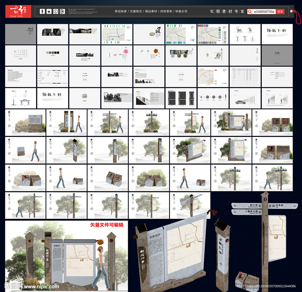
Task: Open the five color swatches palette thumbnail
Action: (x=52, y=56)
